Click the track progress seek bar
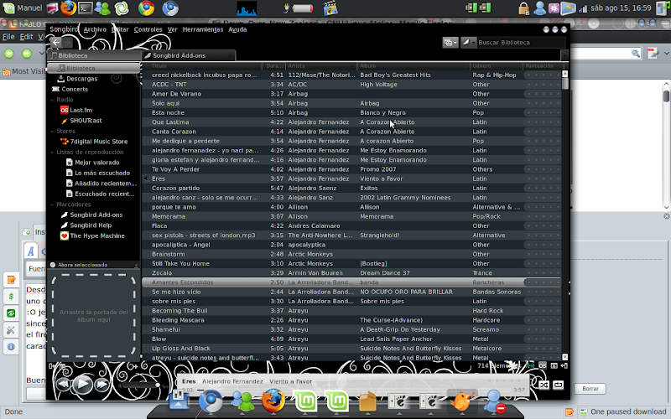Screen dimensions: 671x419 [352, 390]
